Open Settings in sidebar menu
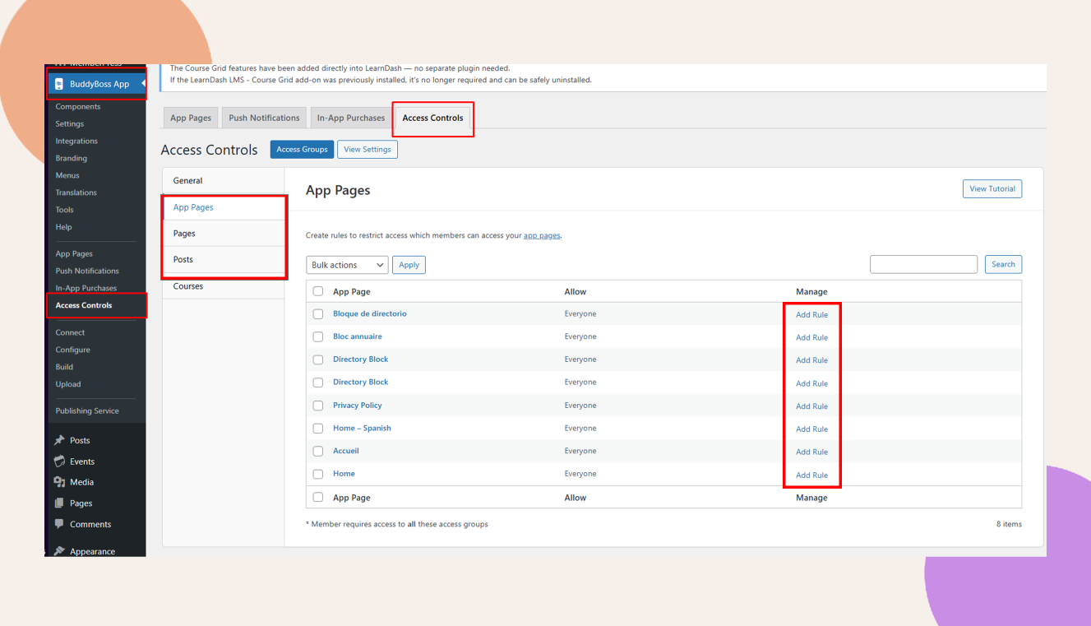The image size is (1091, 626). pyautogui.click(x=70, y=124)
